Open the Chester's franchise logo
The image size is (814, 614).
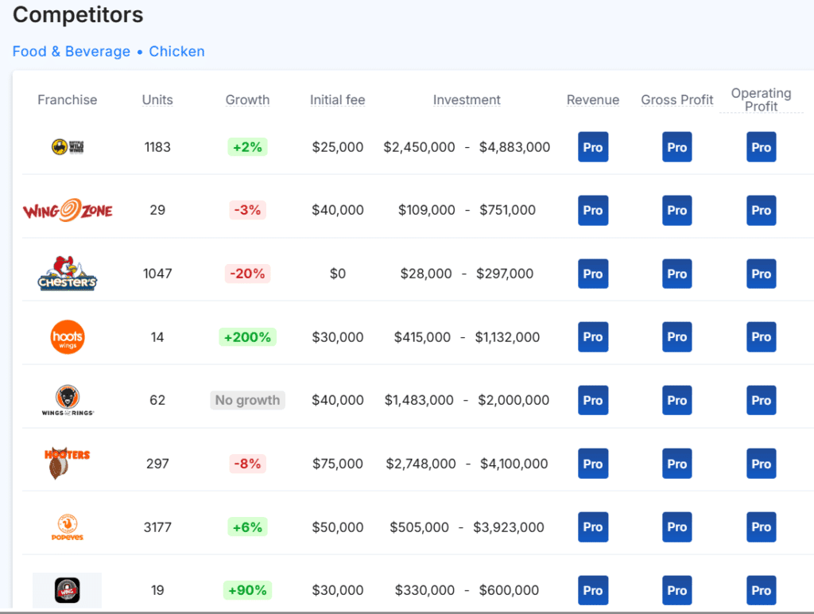68,274
